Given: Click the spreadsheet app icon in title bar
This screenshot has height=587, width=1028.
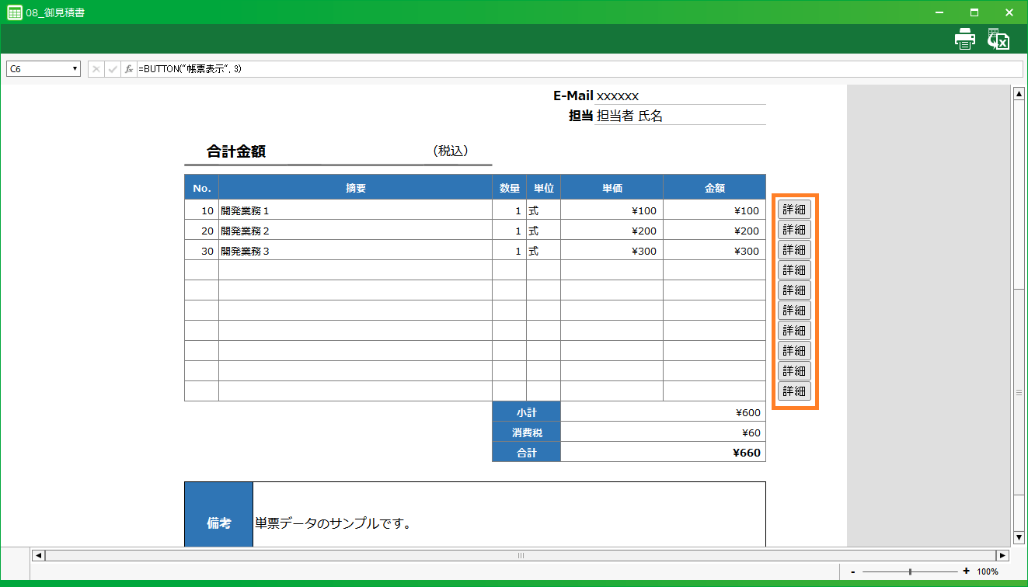Looking at the screenshot, I should (14, 12).
